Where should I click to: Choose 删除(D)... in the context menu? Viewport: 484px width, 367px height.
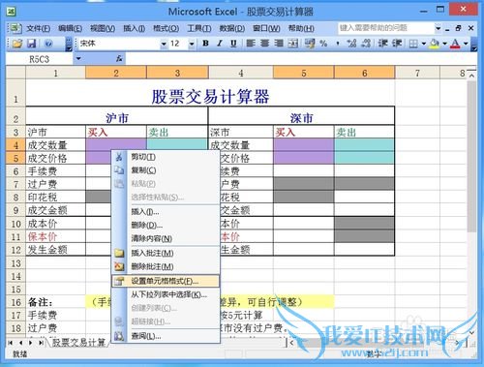tap(166, 226)
